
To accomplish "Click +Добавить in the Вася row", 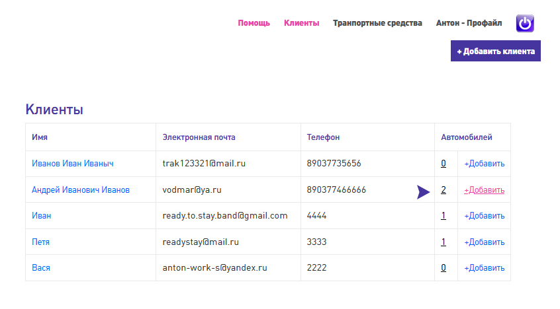I will click(485, 268).
